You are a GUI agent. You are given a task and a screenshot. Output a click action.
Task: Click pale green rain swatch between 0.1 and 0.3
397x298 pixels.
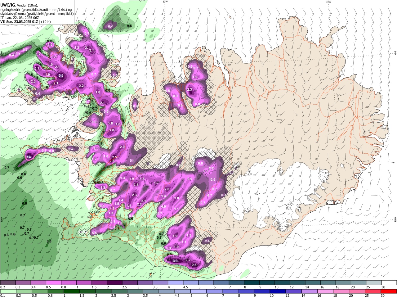[8, 291]
